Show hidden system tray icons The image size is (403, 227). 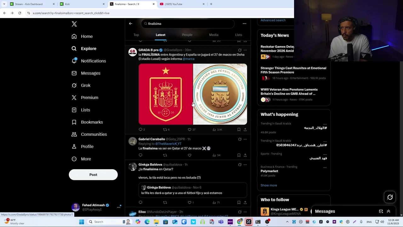(x=287, y=222)
